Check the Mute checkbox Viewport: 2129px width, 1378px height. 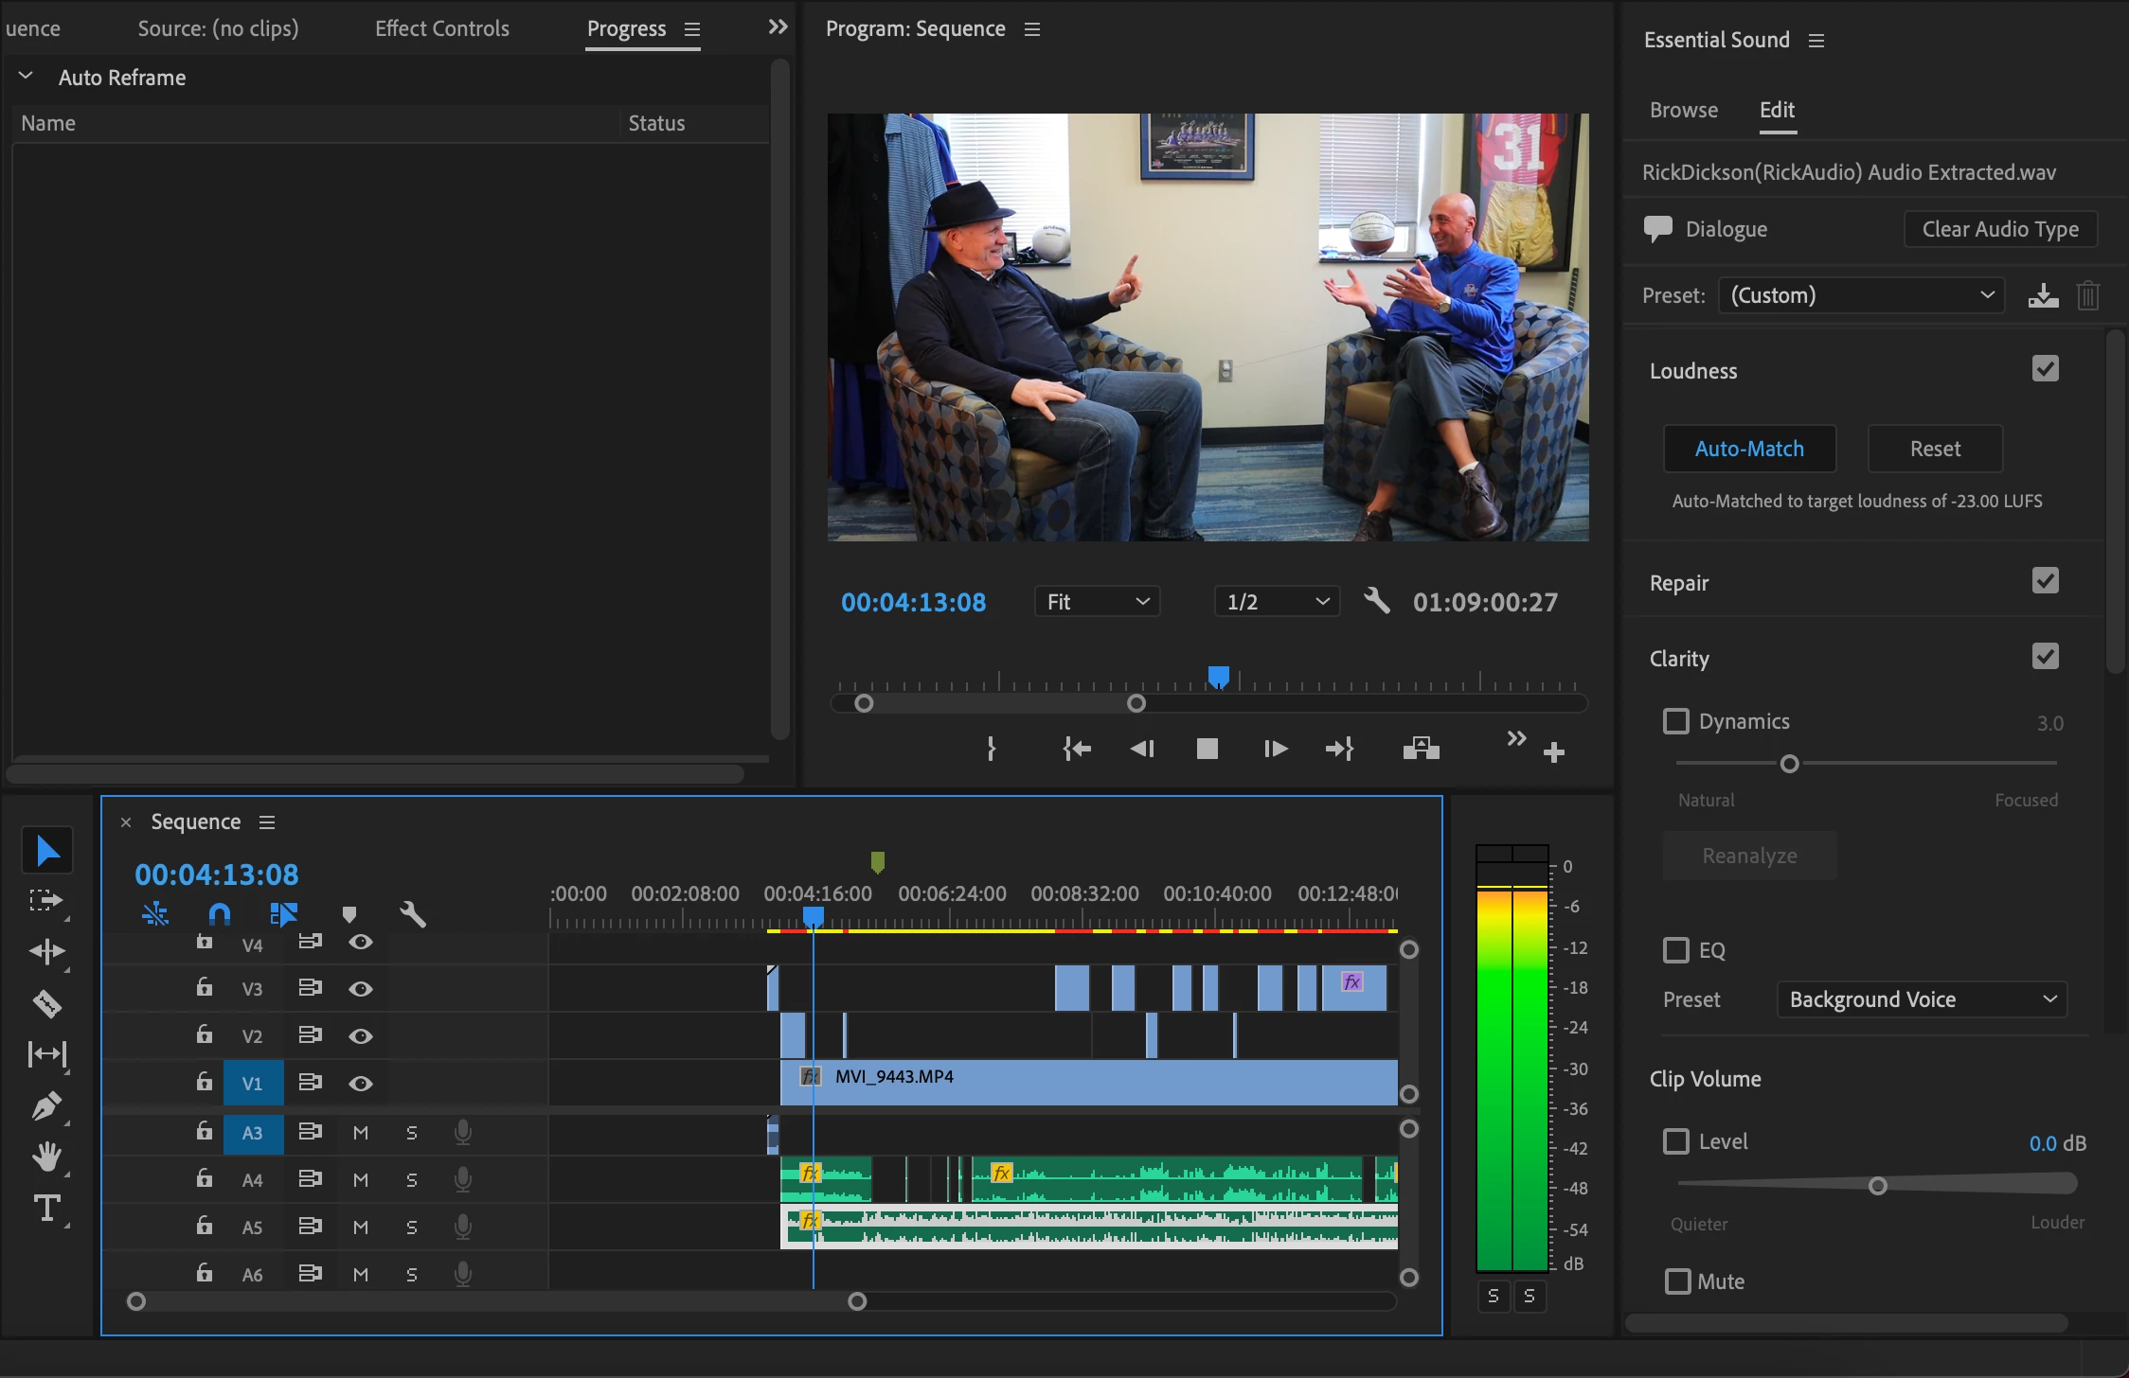pos(1678,1281)
